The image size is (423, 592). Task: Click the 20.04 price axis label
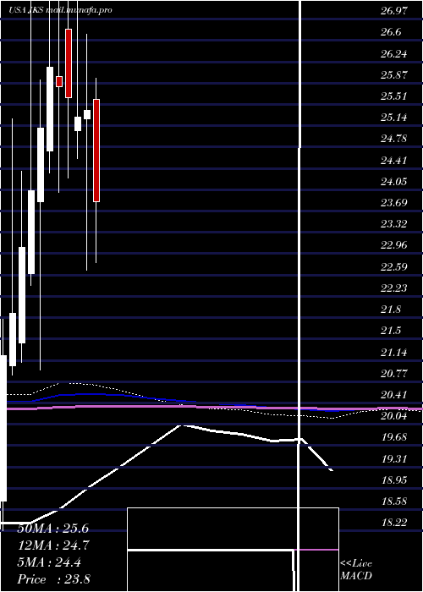point(394,416)
